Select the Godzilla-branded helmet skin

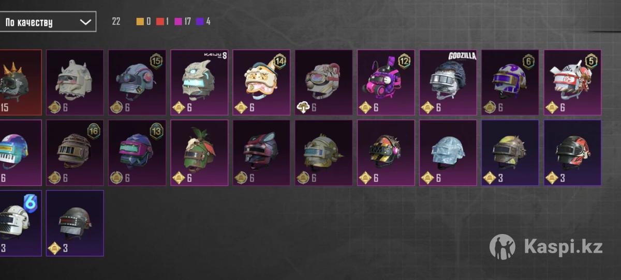[x=448, y=82]
